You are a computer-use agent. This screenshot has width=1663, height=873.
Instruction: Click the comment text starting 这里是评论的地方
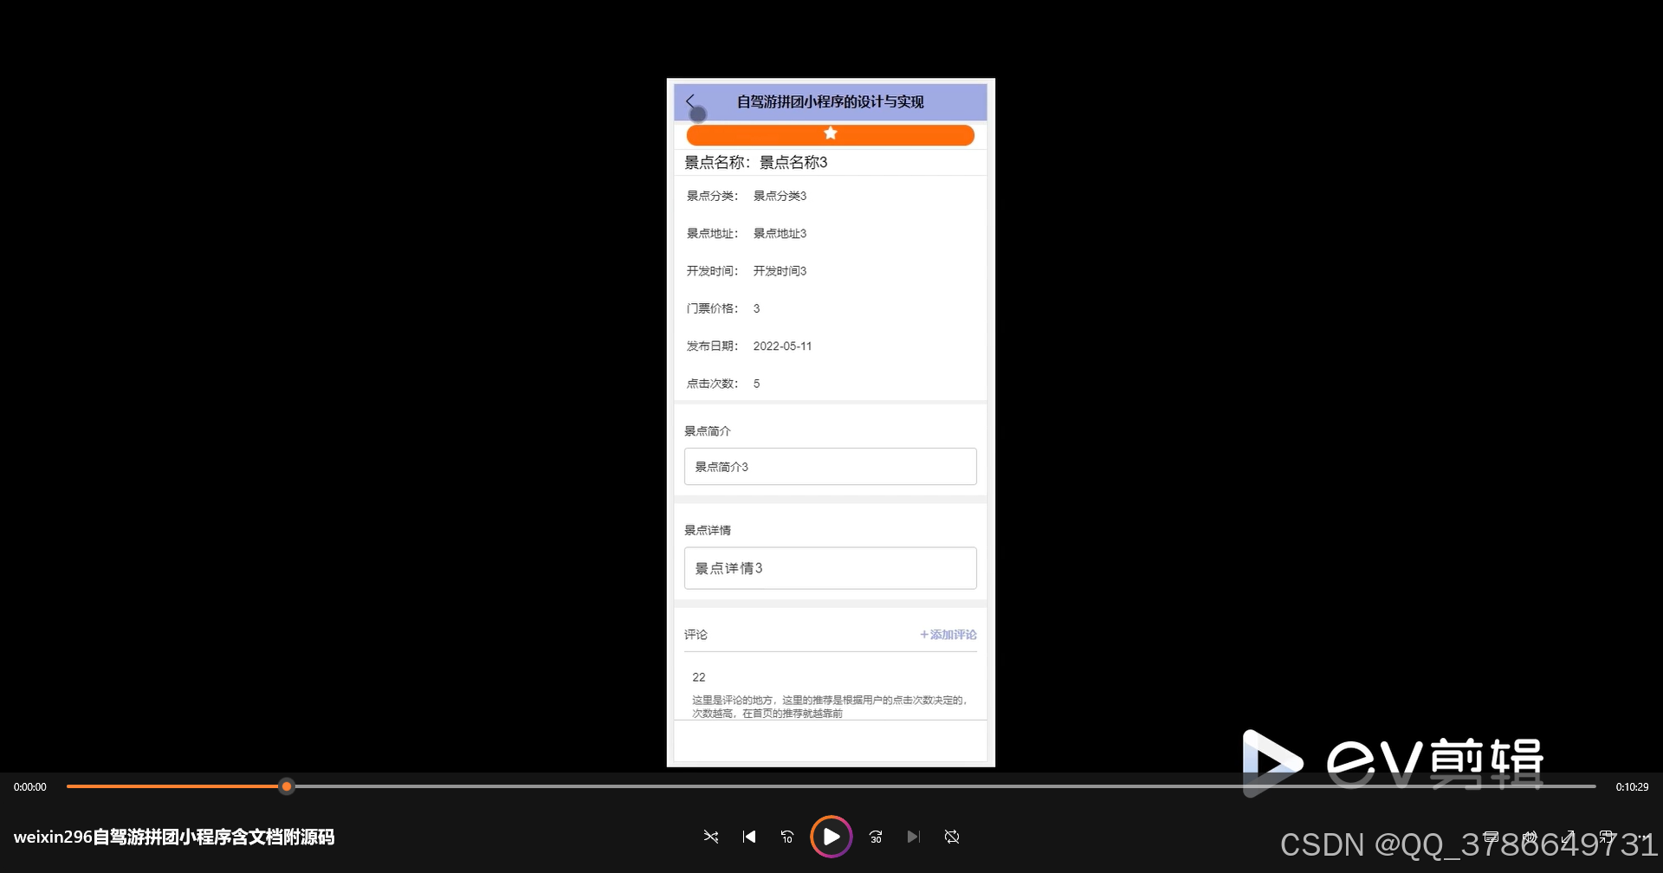(x=830, y=707)
